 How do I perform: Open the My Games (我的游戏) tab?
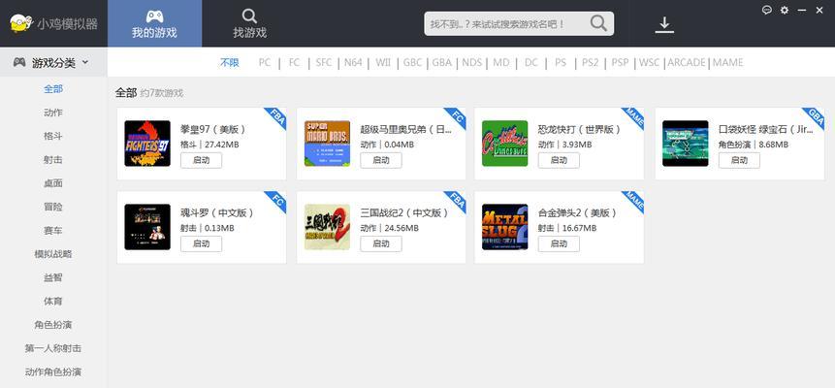coord(154,23)
